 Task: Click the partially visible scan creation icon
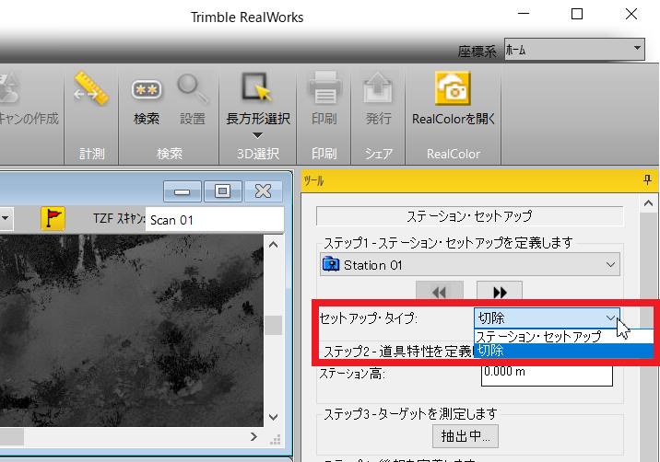click(x=8, y=88)
